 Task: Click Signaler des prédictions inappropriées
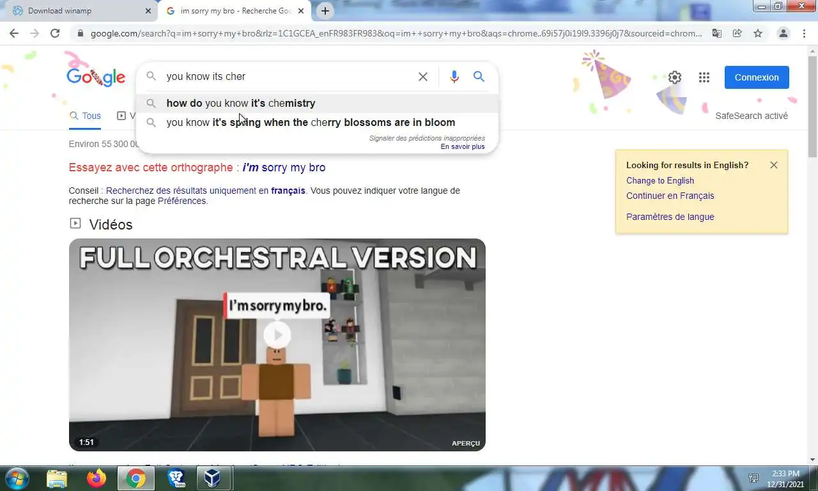click(427, 138)
